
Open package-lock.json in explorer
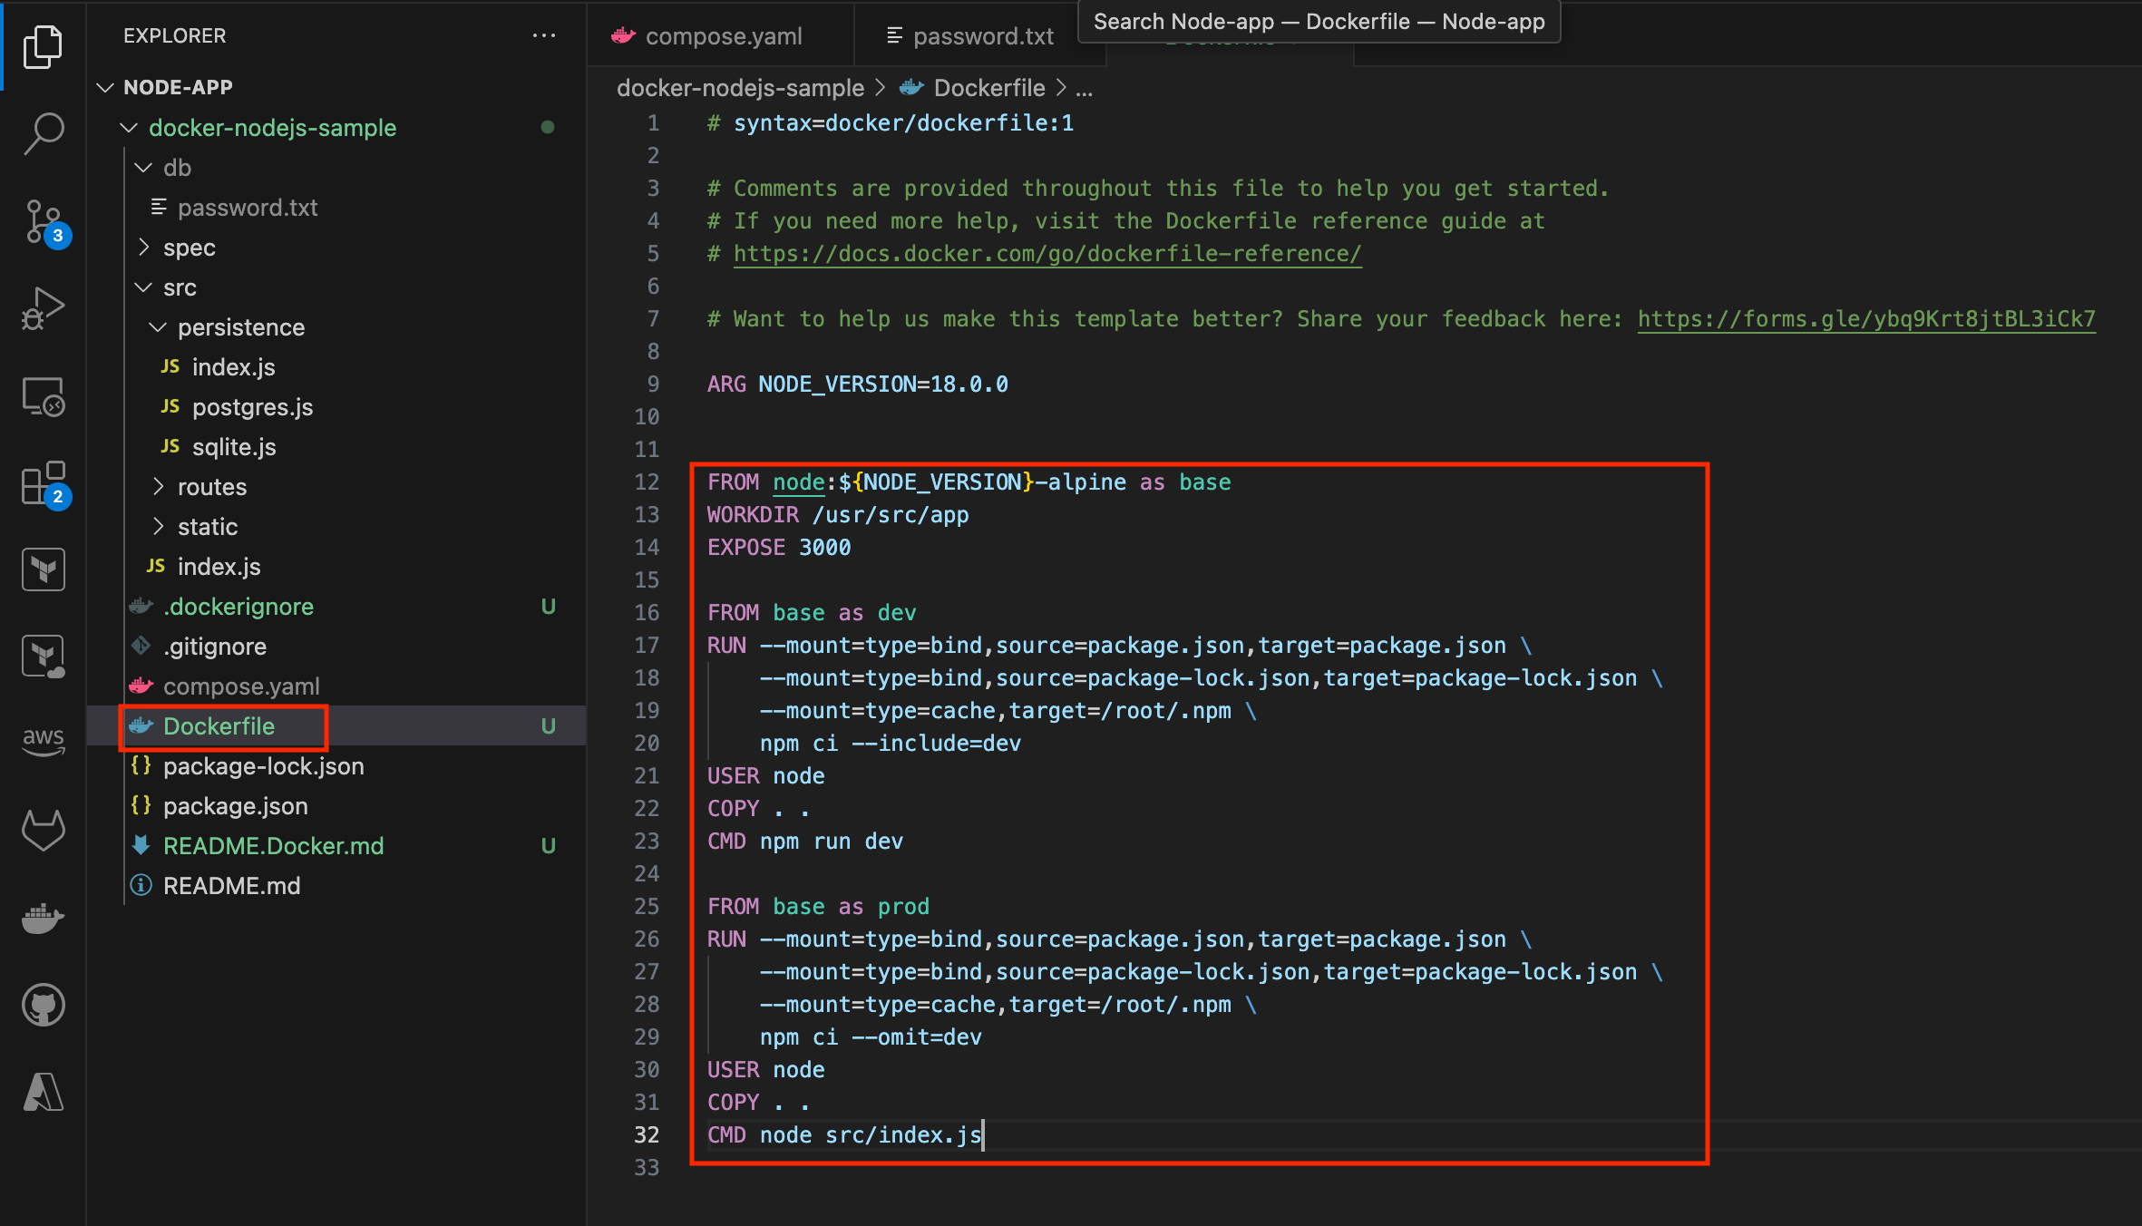click(x=263, y=766)
